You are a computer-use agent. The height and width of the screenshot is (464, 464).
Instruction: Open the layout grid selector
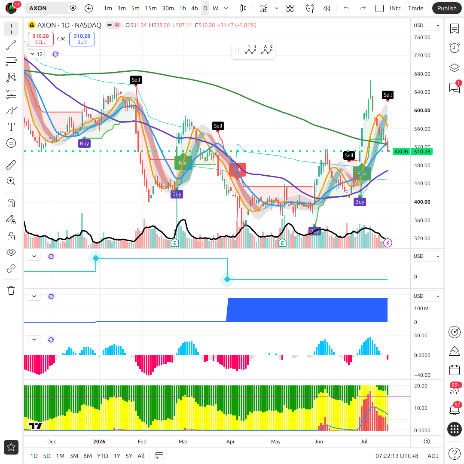coord(290,8)
